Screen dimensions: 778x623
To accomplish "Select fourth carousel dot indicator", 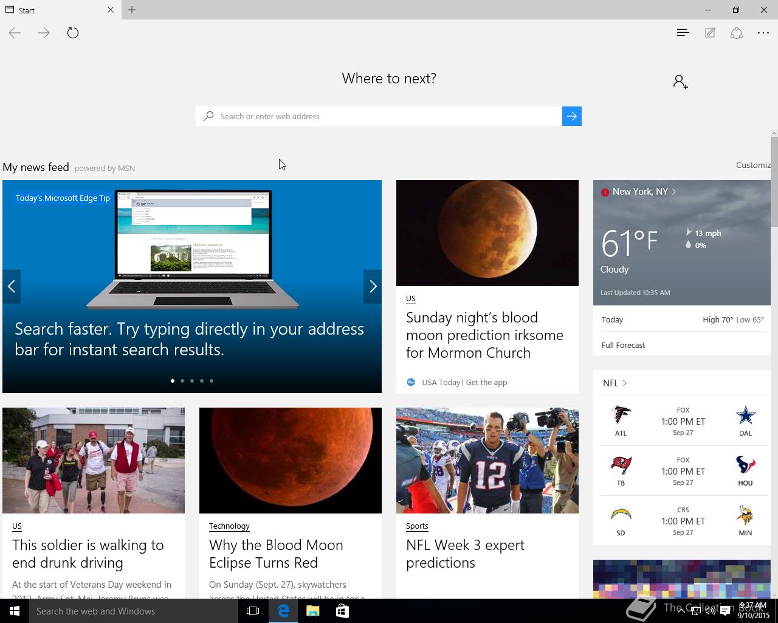I will click(202, 381).
